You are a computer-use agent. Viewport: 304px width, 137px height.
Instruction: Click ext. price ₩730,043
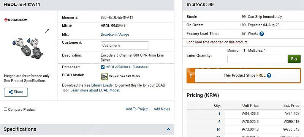coord(291,129)
